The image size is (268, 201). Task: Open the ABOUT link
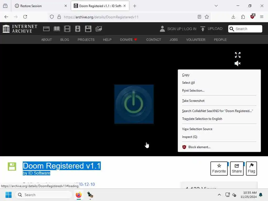[x=47, y=40]
